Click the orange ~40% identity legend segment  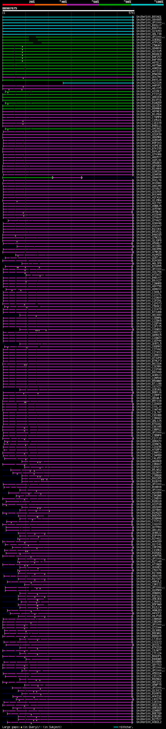(x=51, y=4)
